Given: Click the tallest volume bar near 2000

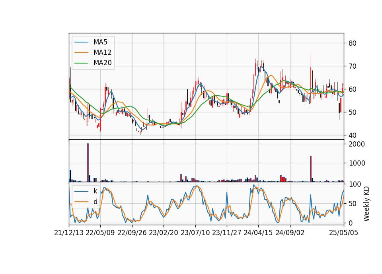Looking at the screenshot, I should click(88, 163).
